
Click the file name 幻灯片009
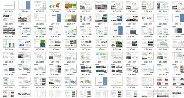(x=132, y=11)
